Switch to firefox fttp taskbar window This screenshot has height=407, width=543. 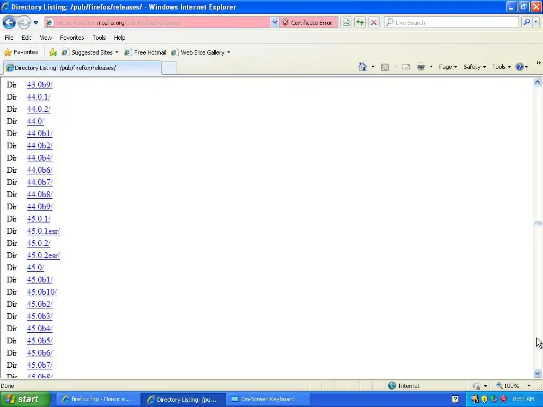(98, 399)
